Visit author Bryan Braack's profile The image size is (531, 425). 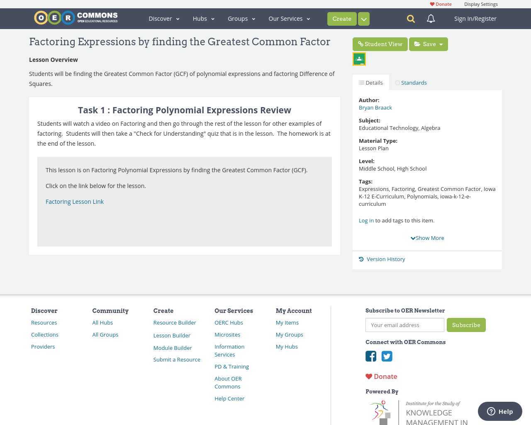coord(375,107)
